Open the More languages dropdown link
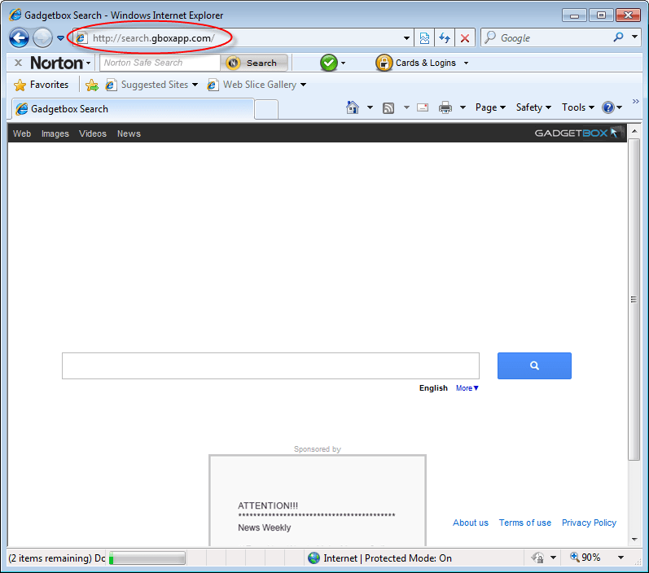The width and height of the screenshot is (649, 573). [x=467, y=388]
